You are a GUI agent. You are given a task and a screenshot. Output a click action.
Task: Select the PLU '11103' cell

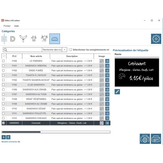click(x=14, y=75)
